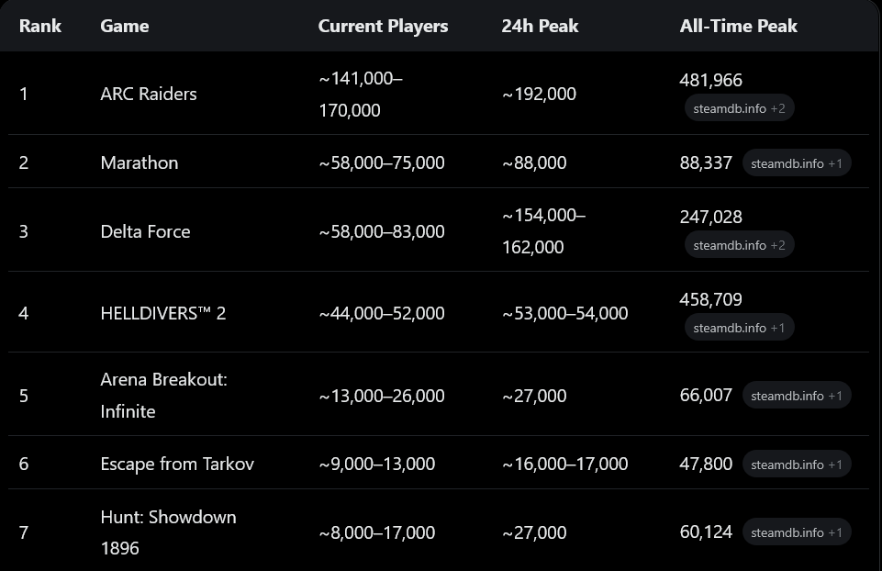Select the Marathon game name cell
Image resolution: width=882 pixels, height=571 pixels.
[140, 162]
